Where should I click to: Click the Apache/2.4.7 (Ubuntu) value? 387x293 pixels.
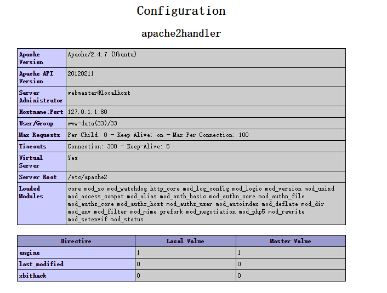(102, 55)
